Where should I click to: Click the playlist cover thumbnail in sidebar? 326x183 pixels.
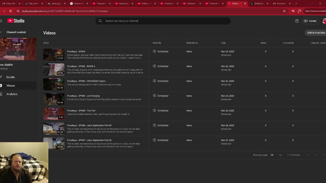tap(18, 49)
